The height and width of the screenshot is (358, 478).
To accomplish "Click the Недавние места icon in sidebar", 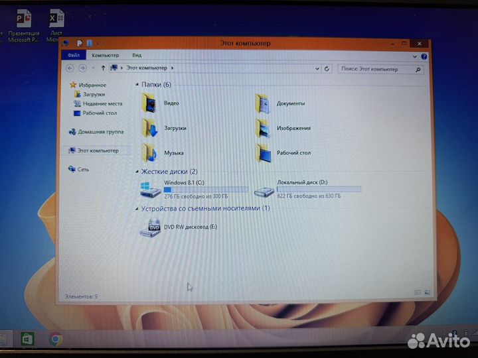I will pyautogui.click(x=78, y=103).
